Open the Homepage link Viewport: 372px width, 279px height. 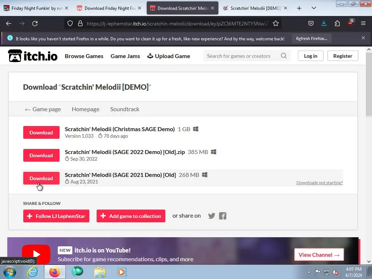(86, 109)
